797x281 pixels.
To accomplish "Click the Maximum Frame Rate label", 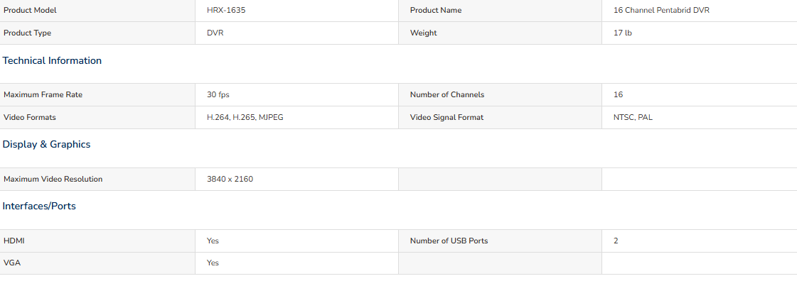I will pos(43,95).
